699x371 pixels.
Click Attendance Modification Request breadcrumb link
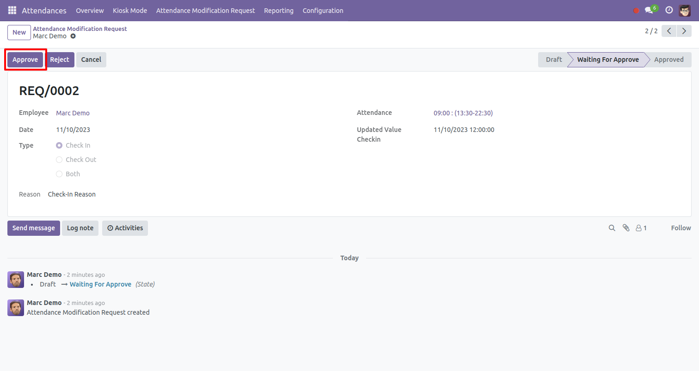(x=80, y=29)
